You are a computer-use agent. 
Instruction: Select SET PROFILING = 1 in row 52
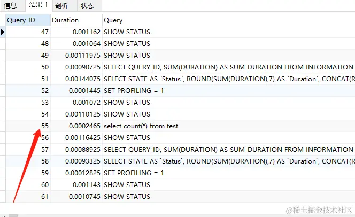(229, 90)
